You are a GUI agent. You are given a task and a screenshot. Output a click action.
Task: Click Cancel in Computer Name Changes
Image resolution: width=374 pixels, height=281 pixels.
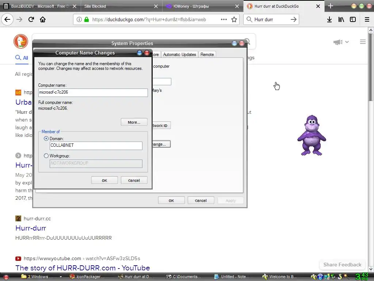tap(134, 180)
